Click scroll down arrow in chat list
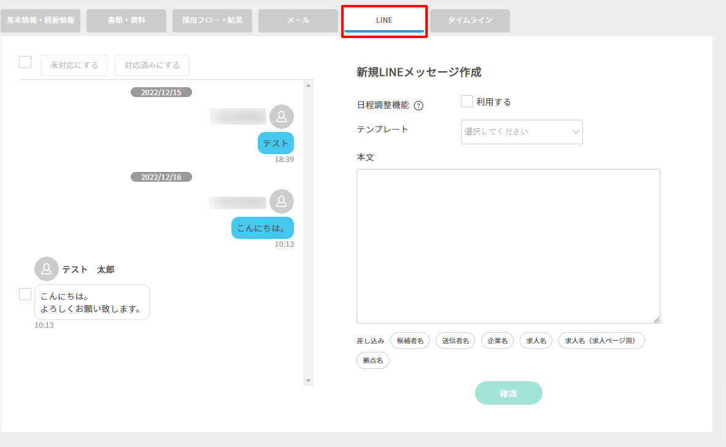 (x=308, y=381)
